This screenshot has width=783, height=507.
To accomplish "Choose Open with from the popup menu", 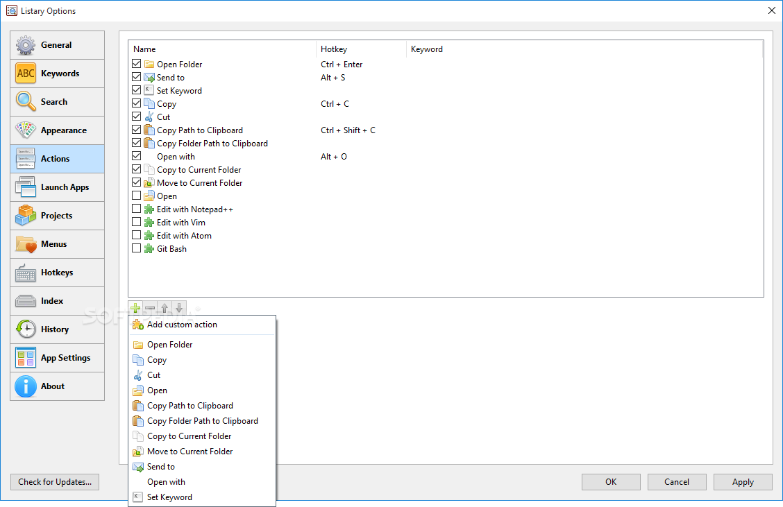I will 202,482.
